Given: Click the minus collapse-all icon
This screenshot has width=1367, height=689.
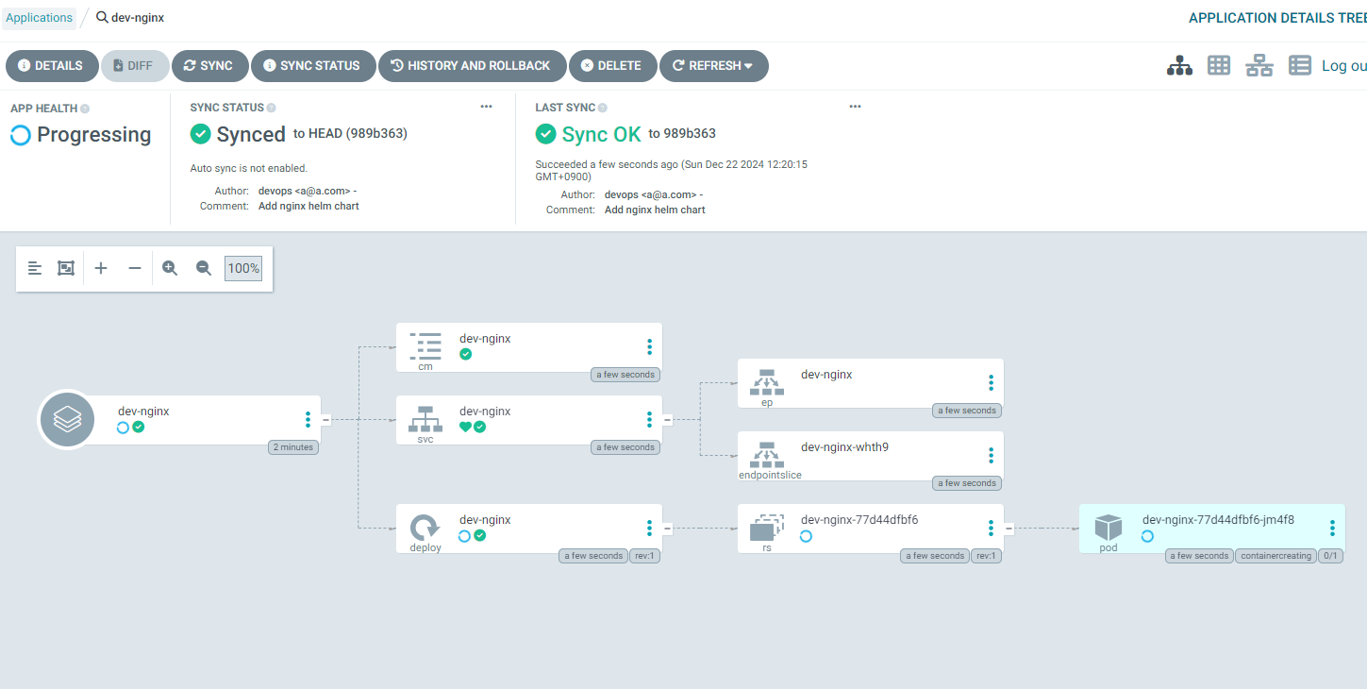Looking at the screenshot, I should [x=135, y=268].
